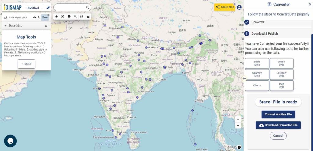Click the Download Converted File button
This screenshot has height=151, width=313.
[278, 125]
